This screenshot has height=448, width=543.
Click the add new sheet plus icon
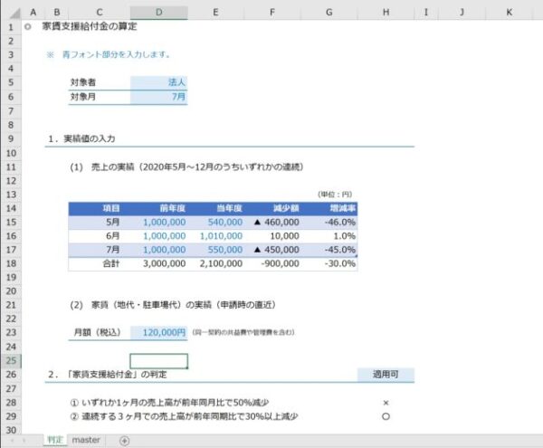pos(124,441)
